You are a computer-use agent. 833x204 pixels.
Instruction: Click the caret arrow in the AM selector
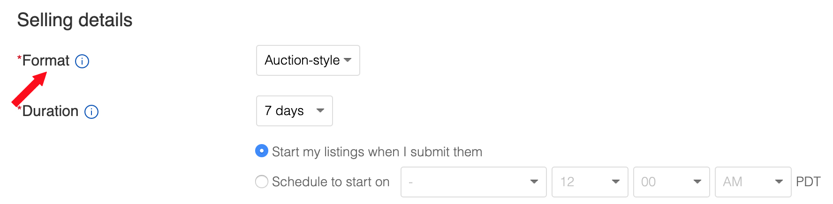coord(779,182)
